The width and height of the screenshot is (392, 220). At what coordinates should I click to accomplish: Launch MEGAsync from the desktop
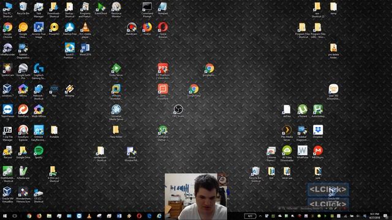coord(318,152)
